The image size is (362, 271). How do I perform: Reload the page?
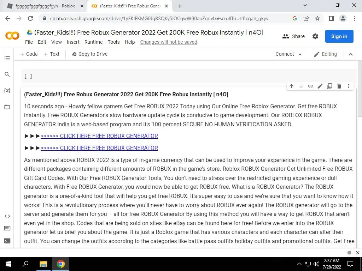point(30,18)
